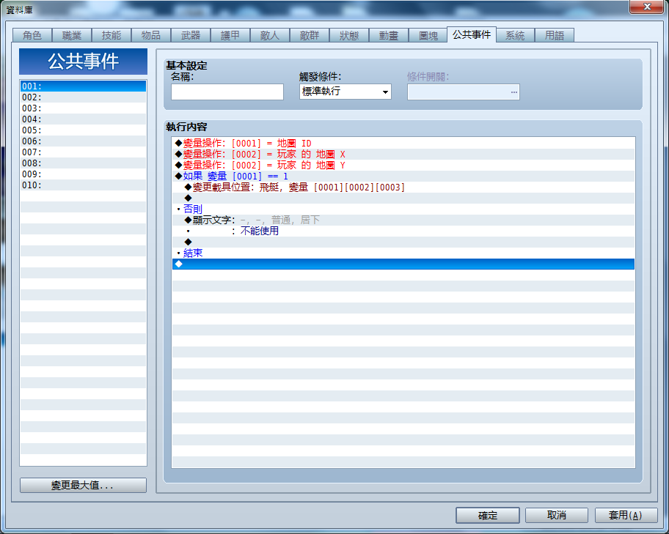Go to the 狀態 tab
The height and width of the screenshot is (534, 669).
pos(349,35)
